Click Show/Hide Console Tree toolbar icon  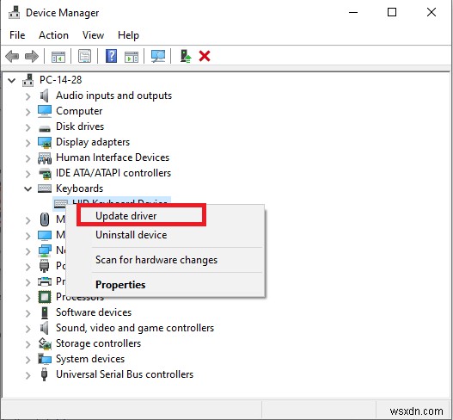click(x=58, y=56)
